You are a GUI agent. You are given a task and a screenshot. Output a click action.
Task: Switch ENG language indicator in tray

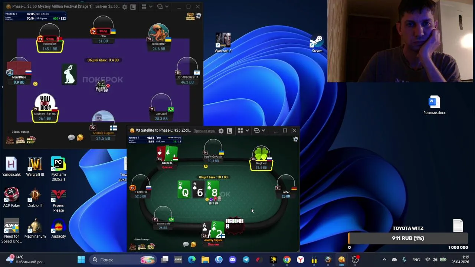416,260
